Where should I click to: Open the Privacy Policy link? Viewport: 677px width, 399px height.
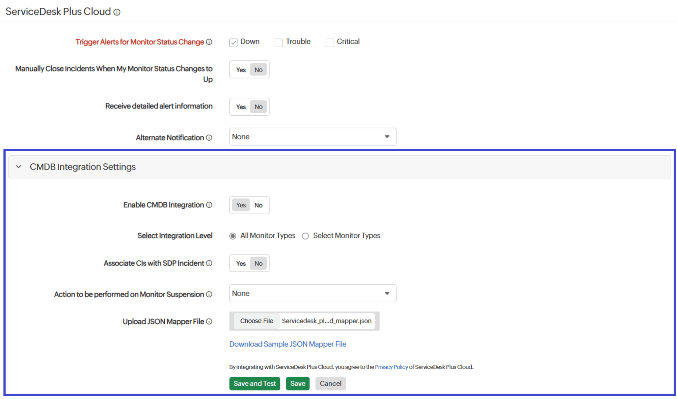pos(391,367)
